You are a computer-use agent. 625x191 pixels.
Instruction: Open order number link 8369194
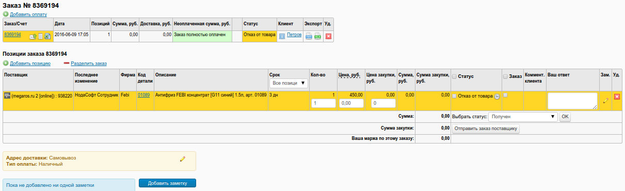coord(12,34)
